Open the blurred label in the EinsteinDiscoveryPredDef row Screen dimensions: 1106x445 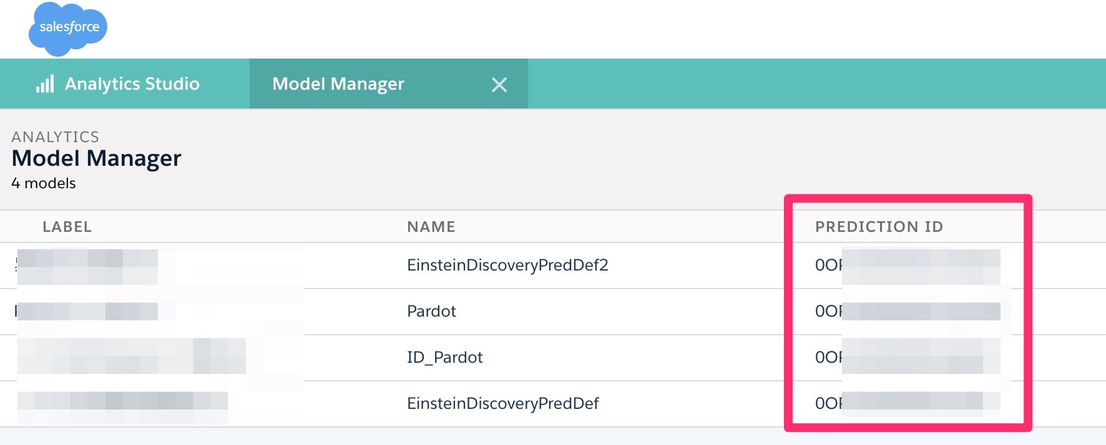point(122,403)
